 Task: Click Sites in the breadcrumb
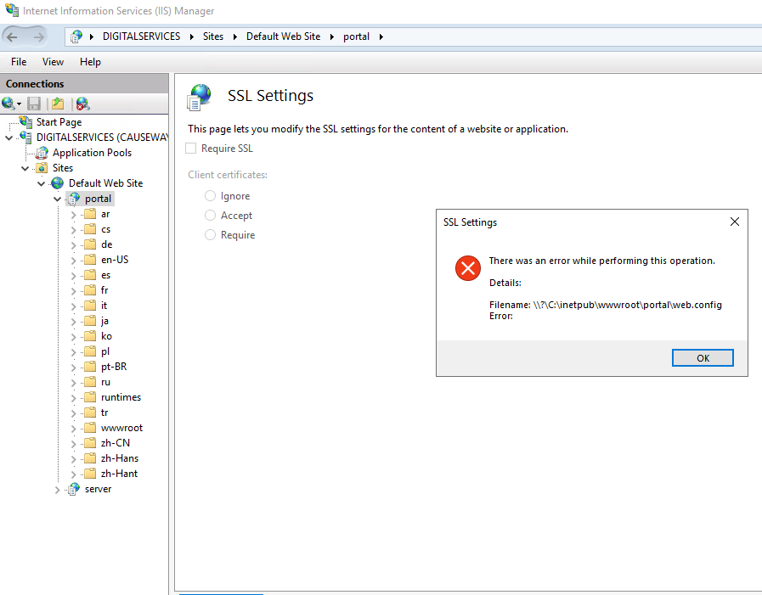click(x=213, y=36)
